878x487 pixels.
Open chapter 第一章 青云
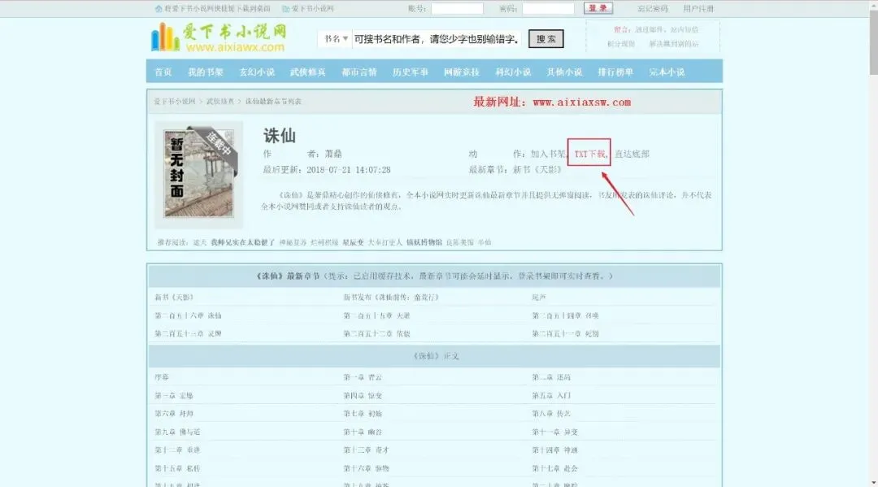click(363, 377)
